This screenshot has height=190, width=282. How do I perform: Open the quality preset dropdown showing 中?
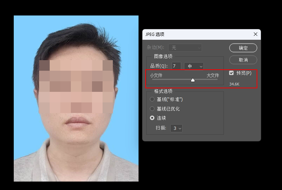194,66
